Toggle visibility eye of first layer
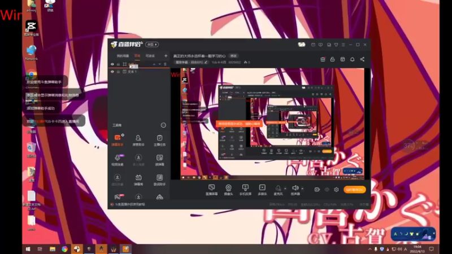This screenshot has height=254, width=452. [x=112, y=64]
